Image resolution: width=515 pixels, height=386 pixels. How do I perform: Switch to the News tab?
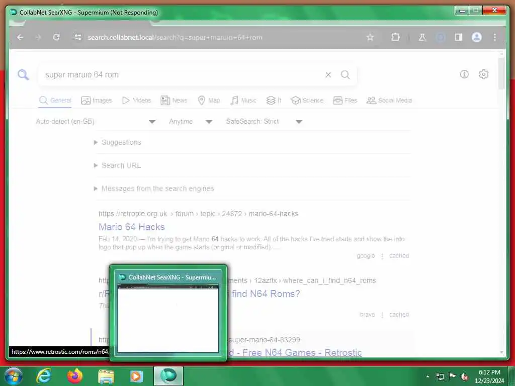click(174, 101)
